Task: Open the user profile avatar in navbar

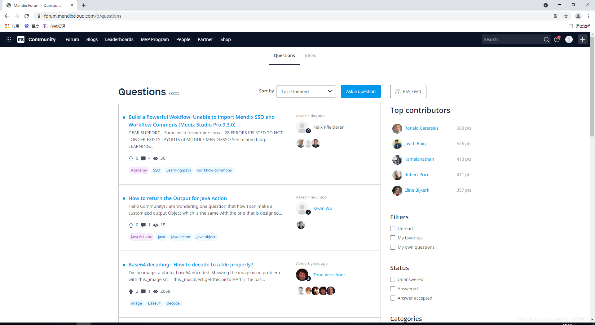Action: [x=569, y=39]
